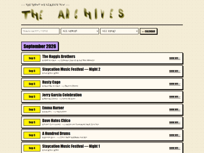
Task: Open Show Info for Staycation Festival Night 2
Action: click(x=175, y=71)
